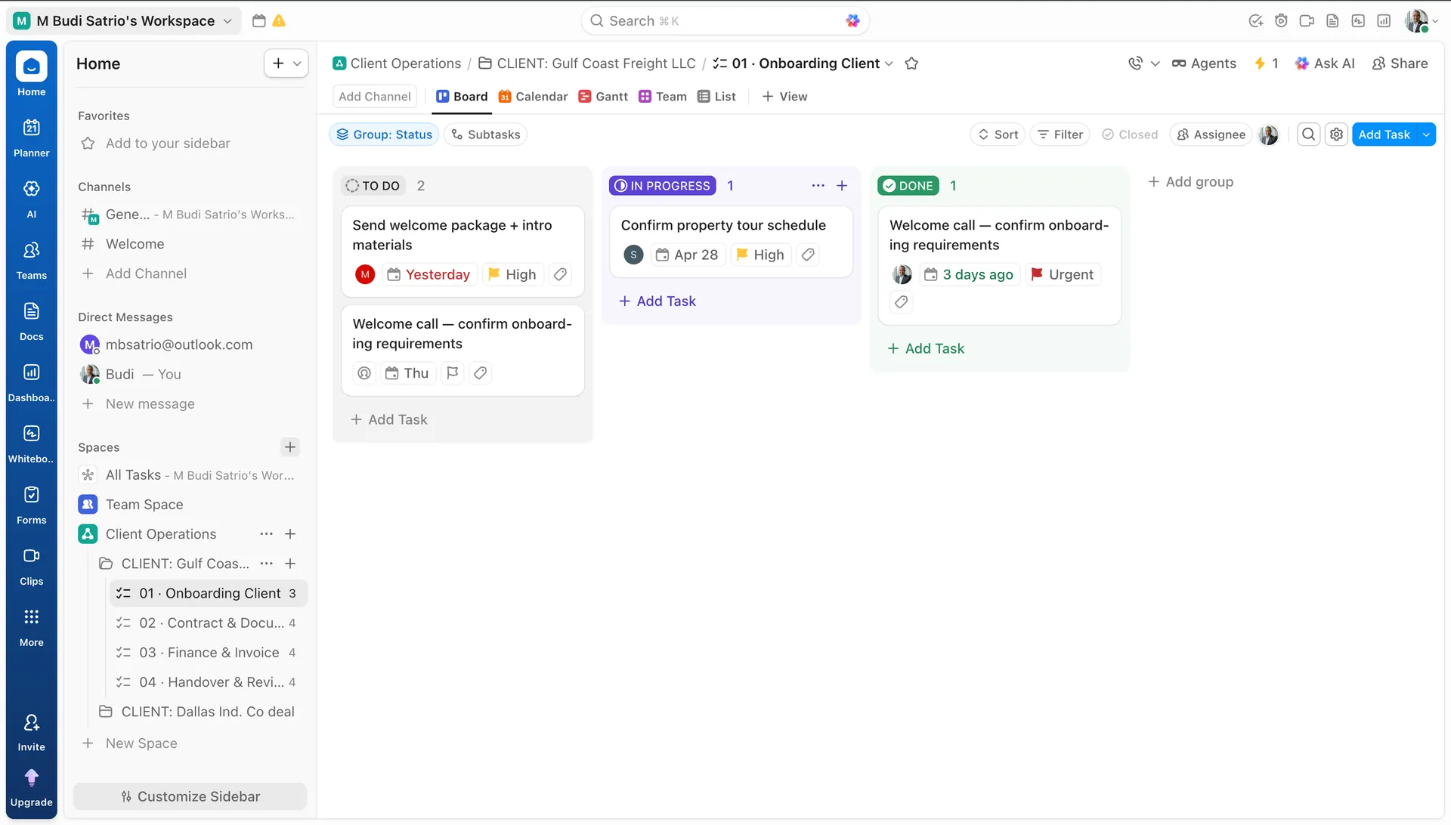Viewport: 1451px width, 825px height.
Task: Open the workspace switcher dropdown
Action: (x=227, y=20)
